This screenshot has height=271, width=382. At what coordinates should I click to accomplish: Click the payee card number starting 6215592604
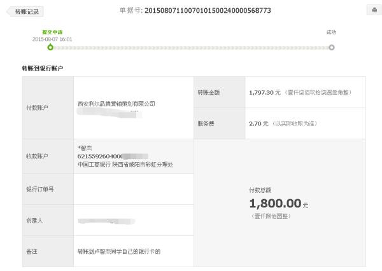[101, 156]
